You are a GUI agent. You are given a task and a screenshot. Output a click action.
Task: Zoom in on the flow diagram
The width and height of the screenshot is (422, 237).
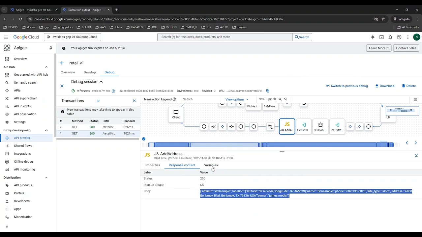coord(275,99)
